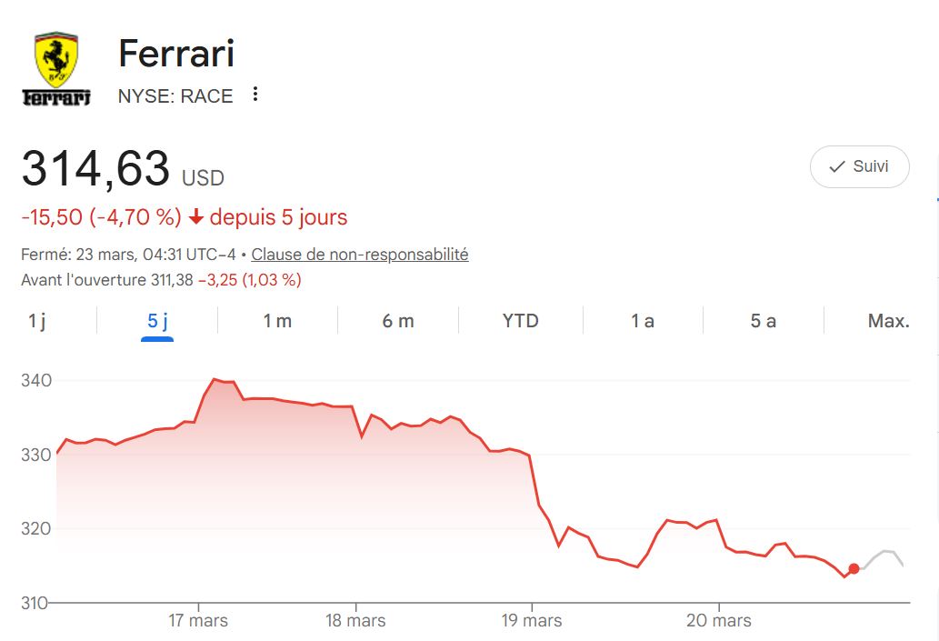Click the grey pre-market line segment

(884, 554)
